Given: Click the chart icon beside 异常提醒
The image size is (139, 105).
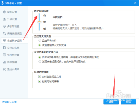Looking at the screenshot, I should point(4,62).
